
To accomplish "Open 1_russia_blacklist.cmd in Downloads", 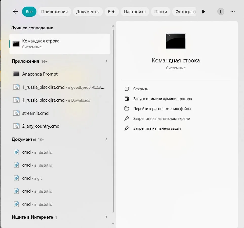I will [x=60, y=100].
